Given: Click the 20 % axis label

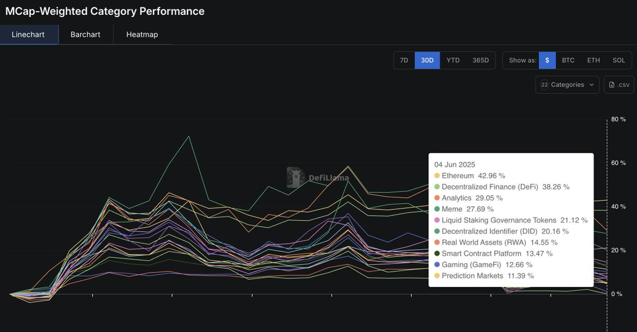Looking at the screenshot, I should (x=618, y=250).
